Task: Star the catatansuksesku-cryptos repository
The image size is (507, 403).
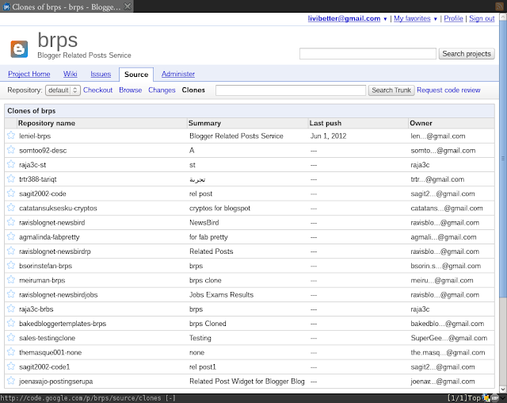Action: [x=11, y=208]
